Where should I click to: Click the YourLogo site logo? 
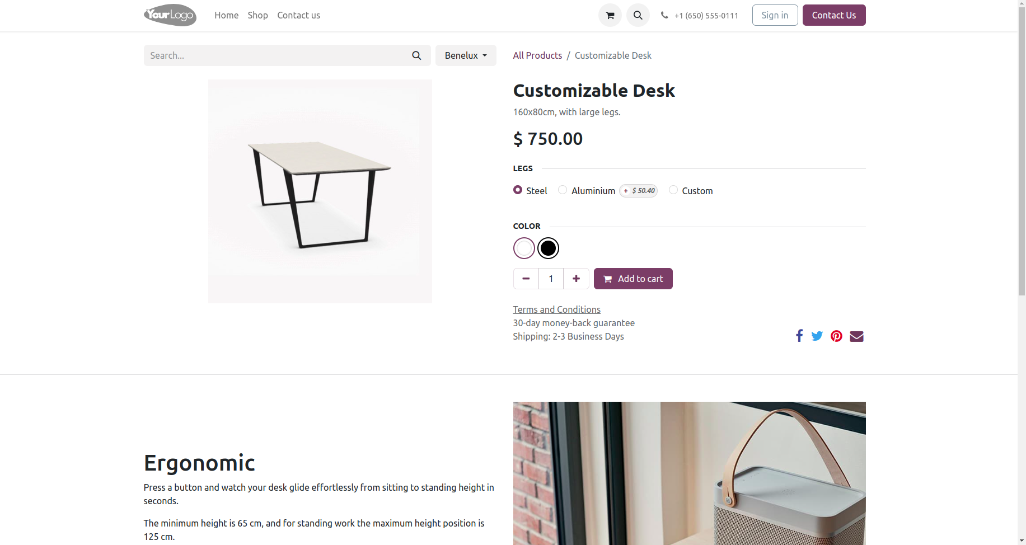[170, 15]
